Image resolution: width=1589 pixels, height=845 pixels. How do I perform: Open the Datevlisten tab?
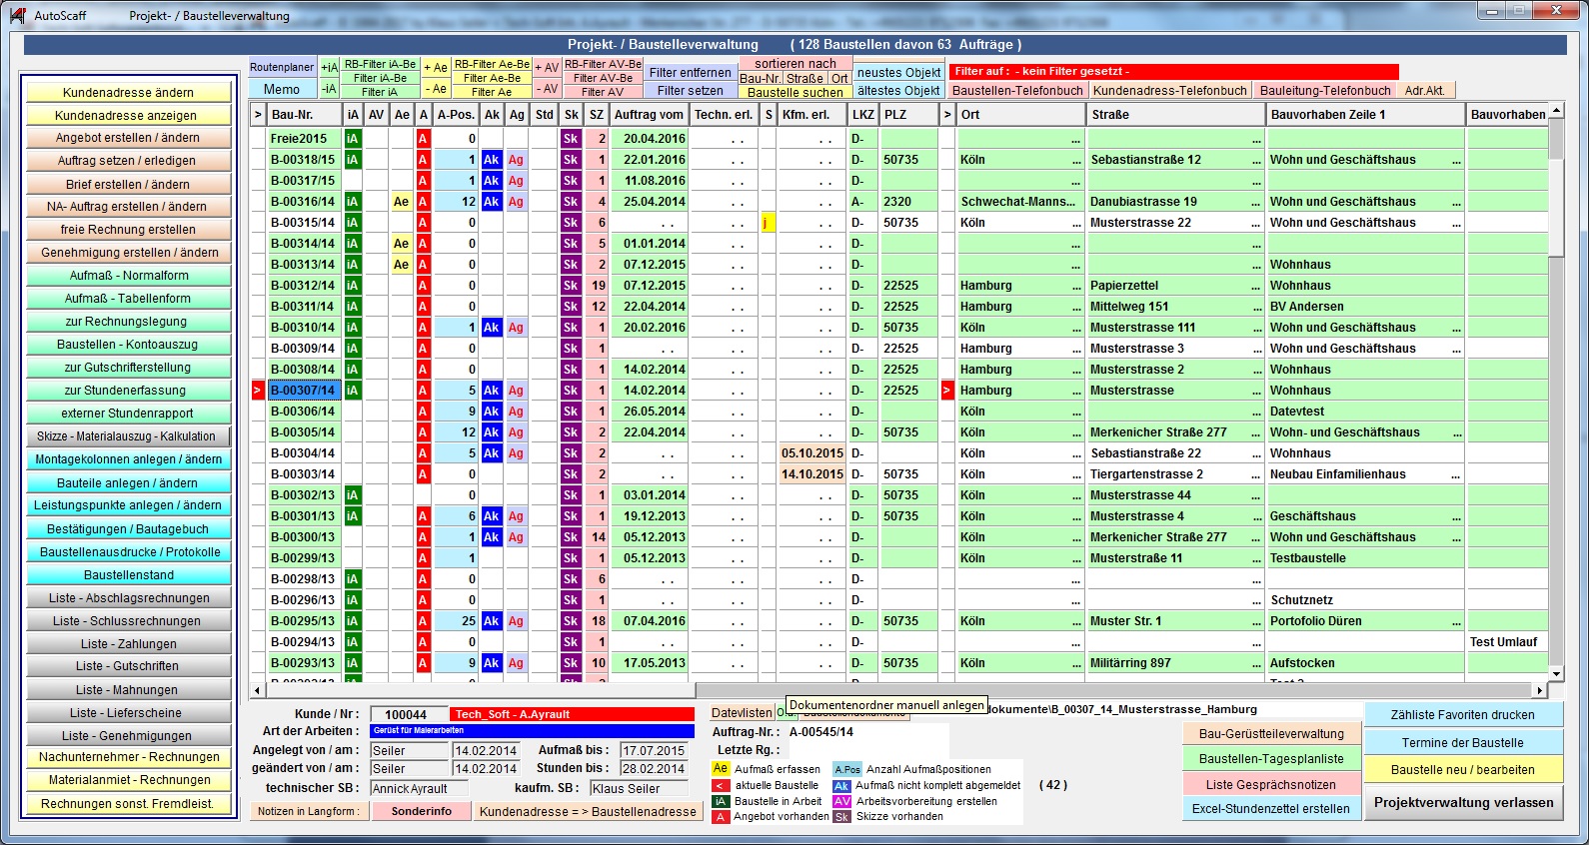742,712
